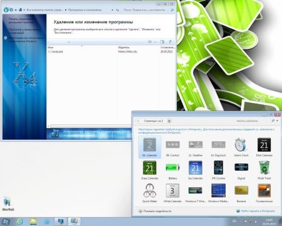
Task: Click Все элементы панели управления breadcrumb
Action: [x=44, y=10]
